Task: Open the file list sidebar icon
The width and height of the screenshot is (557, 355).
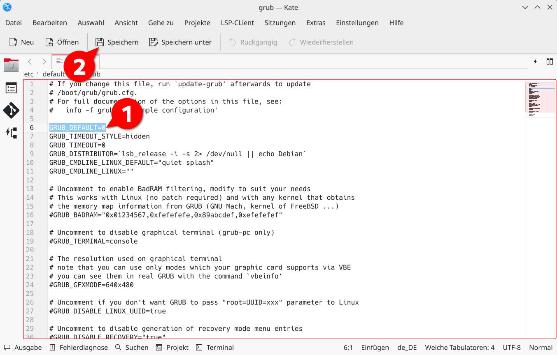Action: (11, 88)
